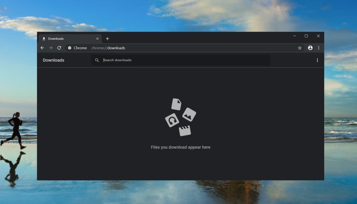Screen dimensions: 357x204
Task: Click the Downloads page heading
Action: [x=54, y=60]
